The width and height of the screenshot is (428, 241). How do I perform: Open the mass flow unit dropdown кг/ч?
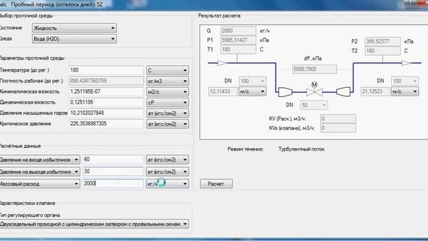(167, 183)
